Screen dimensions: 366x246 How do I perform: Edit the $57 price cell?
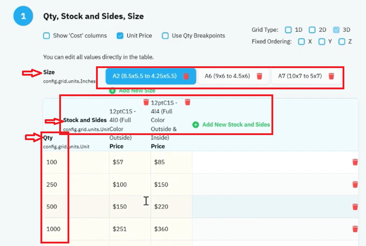coord(130,162)
